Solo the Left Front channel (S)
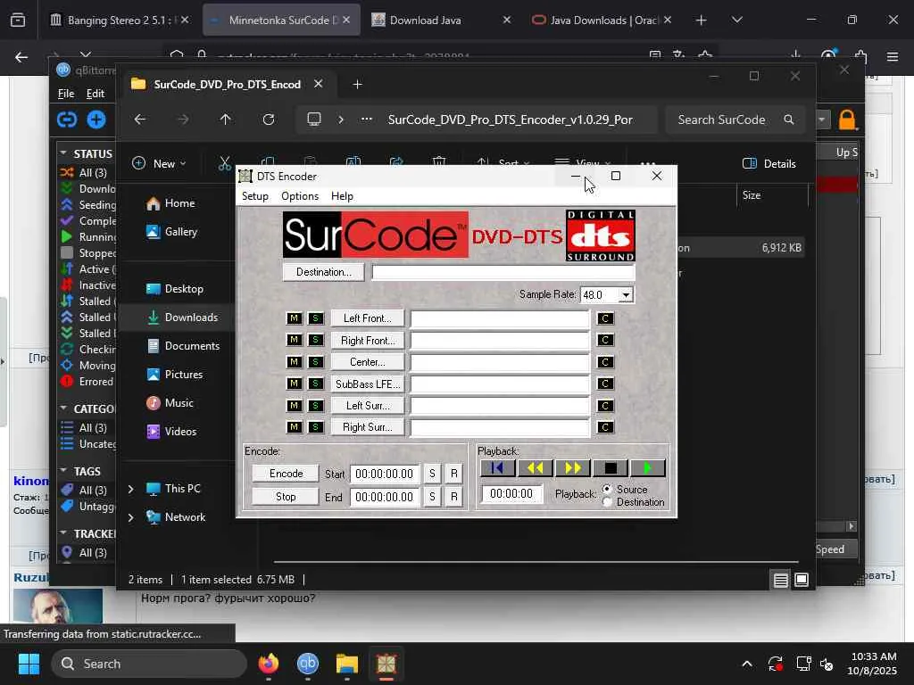 [315, 318]
